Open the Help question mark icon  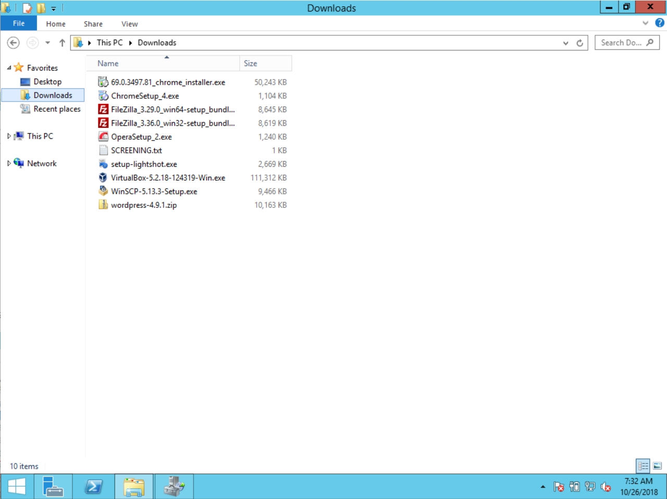pyautogui.click(x=660, y=23)
